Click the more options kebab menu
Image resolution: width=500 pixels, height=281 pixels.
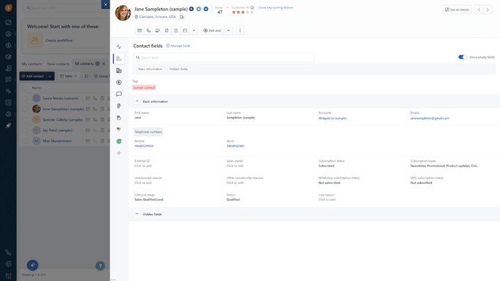240,31
